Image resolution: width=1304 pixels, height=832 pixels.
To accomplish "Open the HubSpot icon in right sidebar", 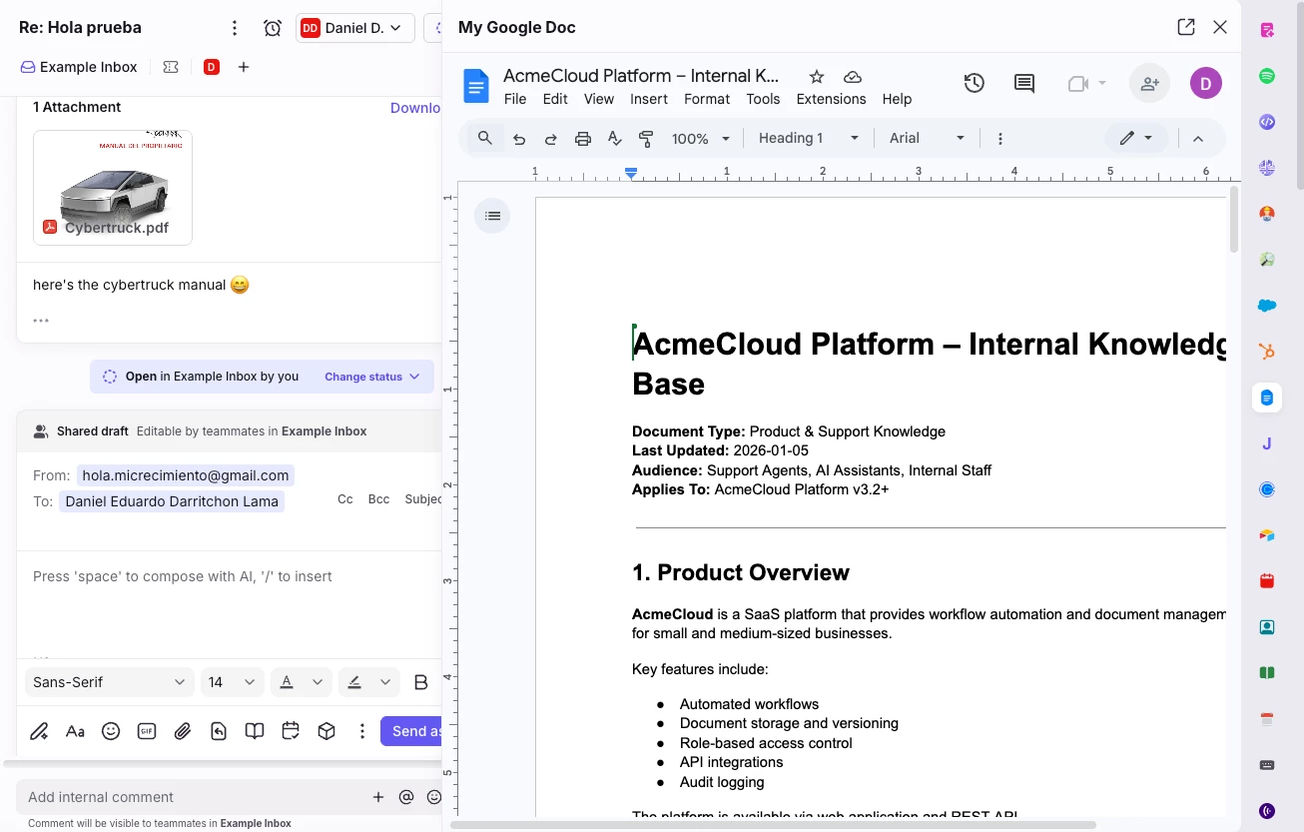I will point(1267,352).
